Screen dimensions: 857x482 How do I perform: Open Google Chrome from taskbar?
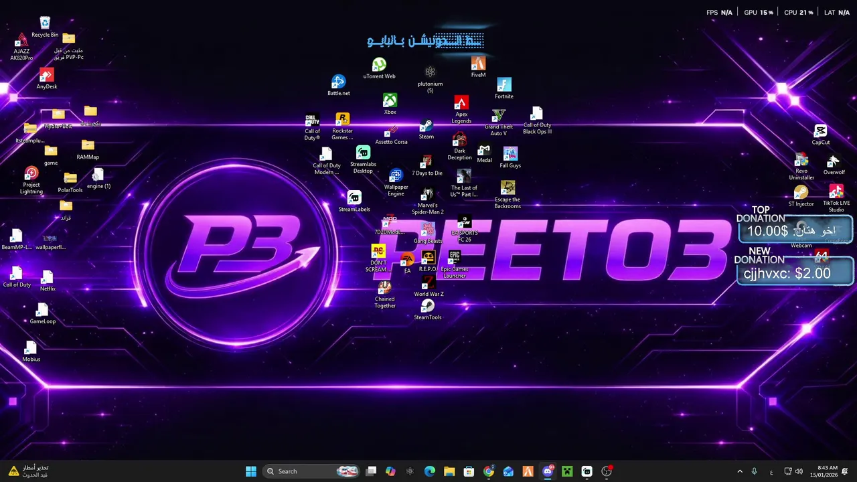489,471
